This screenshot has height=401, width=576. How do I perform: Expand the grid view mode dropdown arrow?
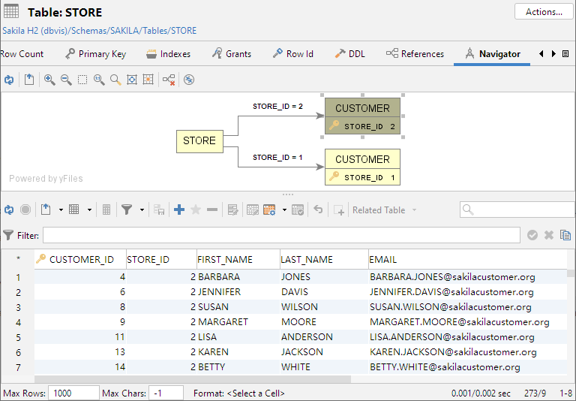tap(89, 210)
